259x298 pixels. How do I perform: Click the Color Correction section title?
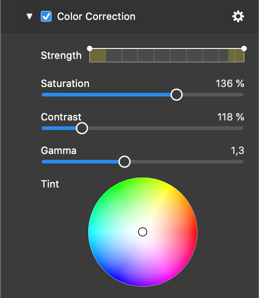pos(96,17)
